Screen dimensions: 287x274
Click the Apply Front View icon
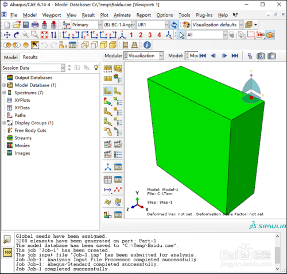[67, 35]
